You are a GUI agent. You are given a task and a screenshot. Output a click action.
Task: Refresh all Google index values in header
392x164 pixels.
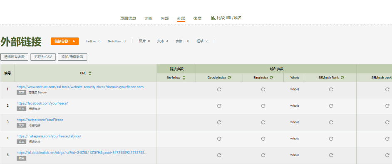[229, 78]
